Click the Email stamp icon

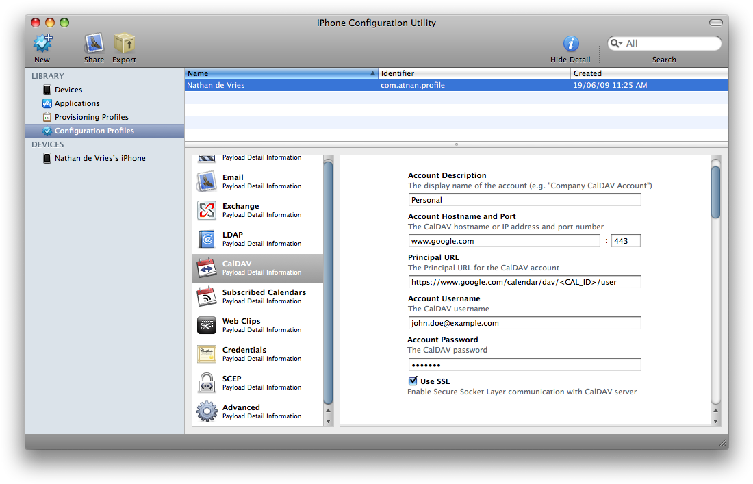[x=207, y=181]
